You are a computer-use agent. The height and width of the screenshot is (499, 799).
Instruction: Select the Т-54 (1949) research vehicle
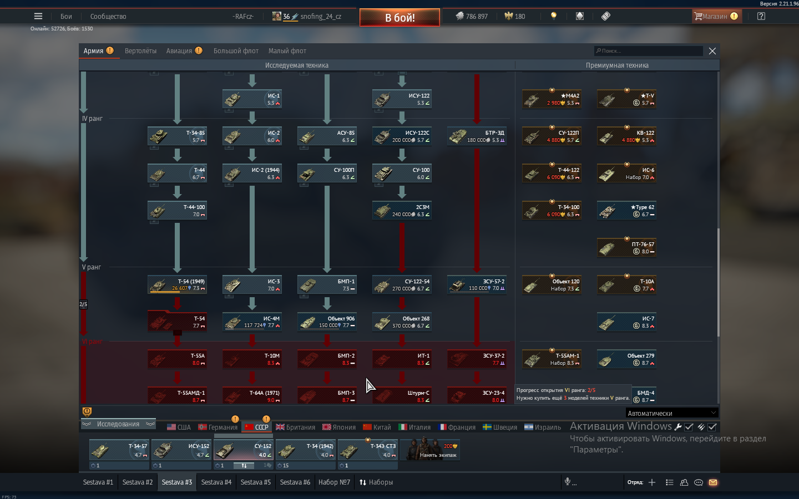click(x=177, y=284)
